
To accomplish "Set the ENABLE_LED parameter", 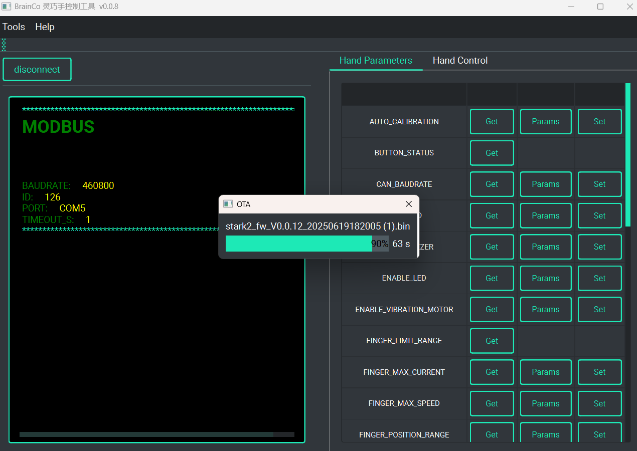I will coord(599,278).
